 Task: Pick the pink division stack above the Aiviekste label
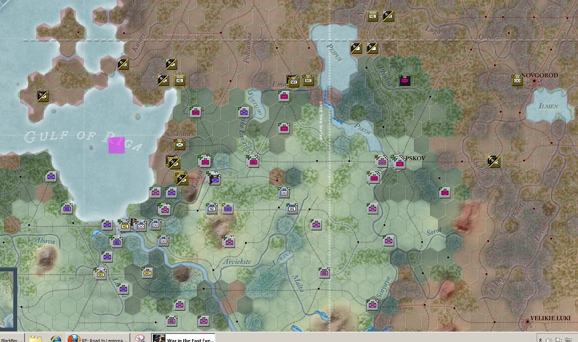229,242
